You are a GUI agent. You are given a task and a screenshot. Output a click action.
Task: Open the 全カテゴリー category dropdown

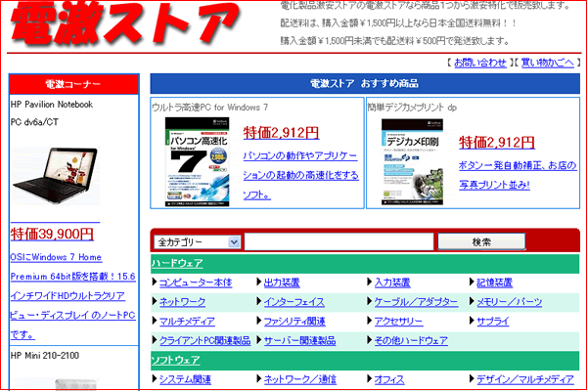click(196, 241)
